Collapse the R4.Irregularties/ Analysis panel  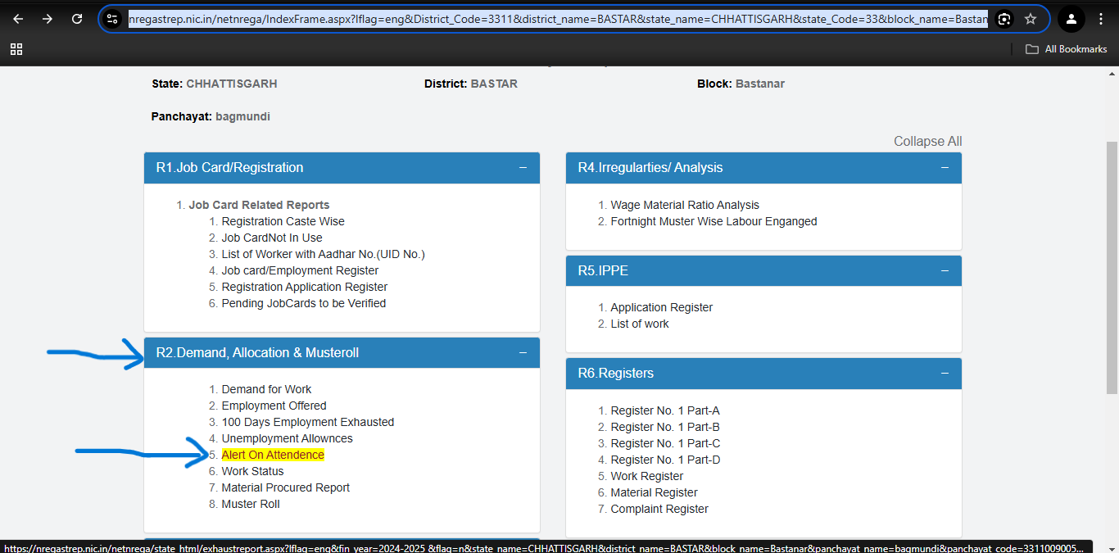click(945, 168)
